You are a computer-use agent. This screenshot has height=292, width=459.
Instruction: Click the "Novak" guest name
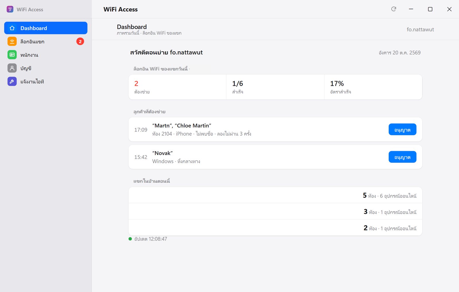162,153
